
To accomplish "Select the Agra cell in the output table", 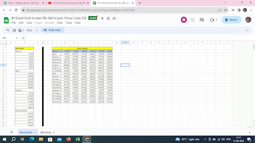I will pyautogui.click(x=56, y=54).
